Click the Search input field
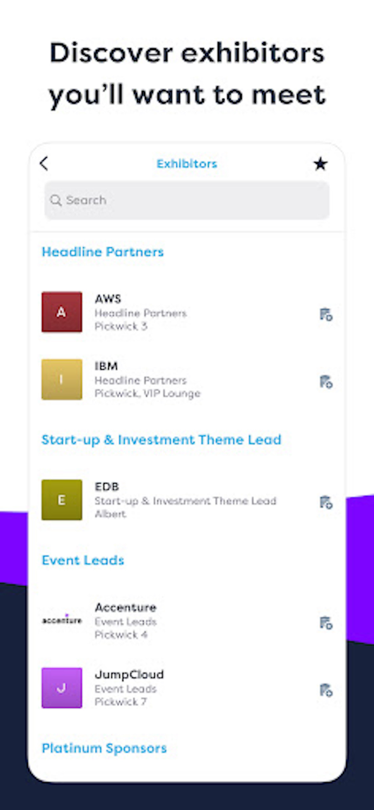Image resolution: width=374 pixels, height=810 pixels. pyautogui.click(x=187, y=200)
